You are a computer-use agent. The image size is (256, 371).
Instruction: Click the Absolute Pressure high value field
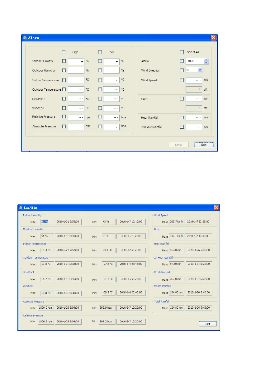click(x=76, y=127)
